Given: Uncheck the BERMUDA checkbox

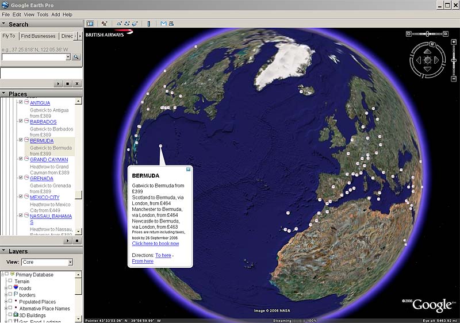Looking at the screenshot, I should 21,140.
